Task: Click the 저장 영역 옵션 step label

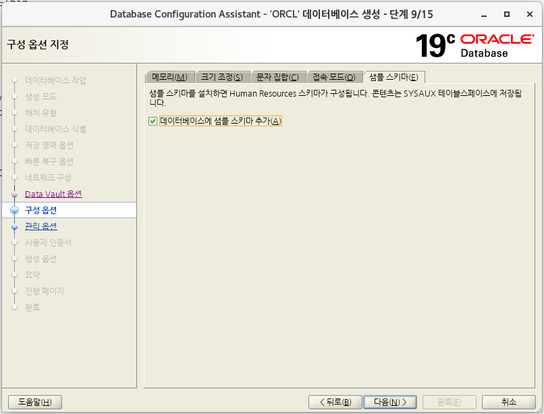Action: [x=49, y=145]
